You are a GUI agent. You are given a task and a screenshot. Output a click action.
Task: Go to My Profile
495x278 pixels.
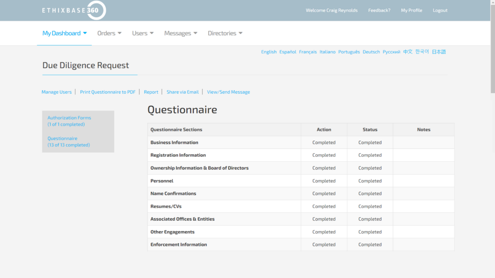411,11
